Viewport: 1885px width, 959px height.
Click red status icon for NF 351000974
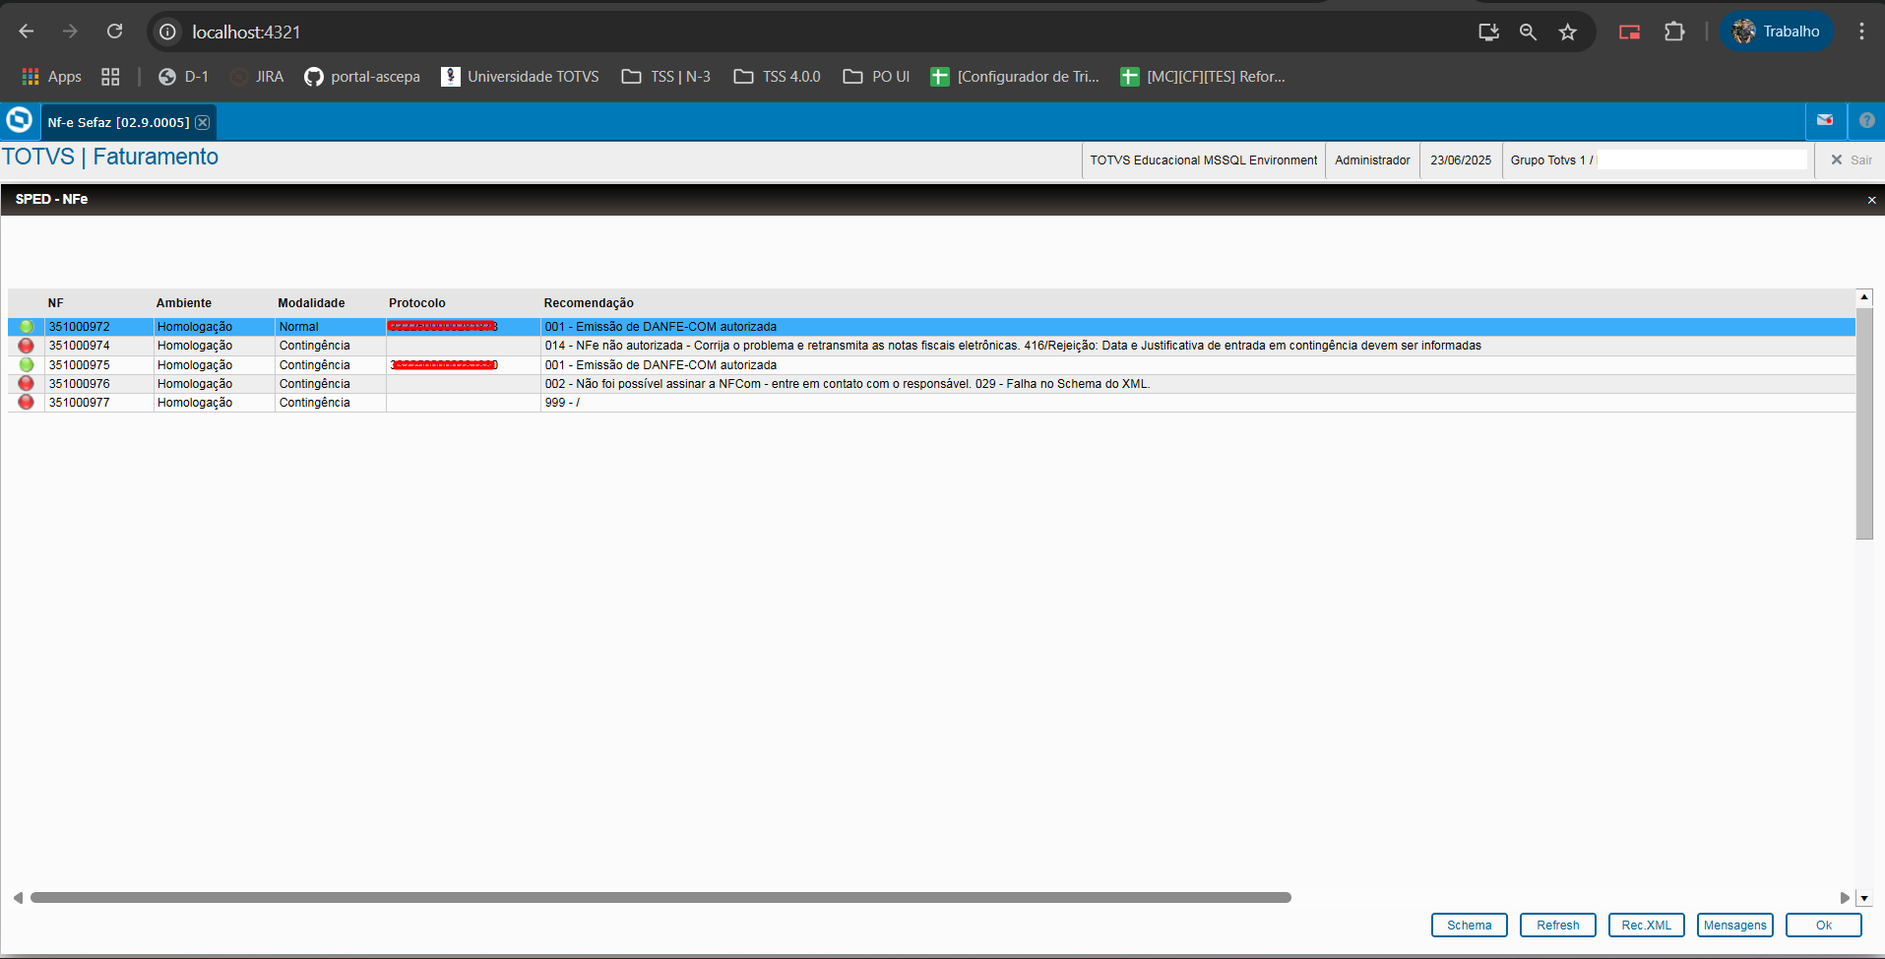pyautogui.click(x=27, y=346)
